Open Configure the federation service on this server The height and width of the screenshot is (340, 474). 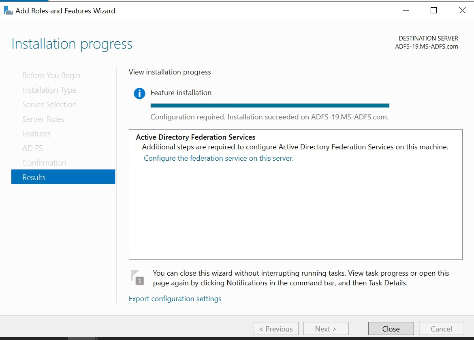218,158
